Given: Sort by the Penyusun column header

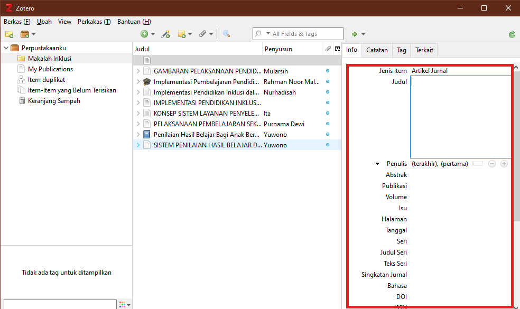Looking at the screenshot, I should (x=292, y=49).
